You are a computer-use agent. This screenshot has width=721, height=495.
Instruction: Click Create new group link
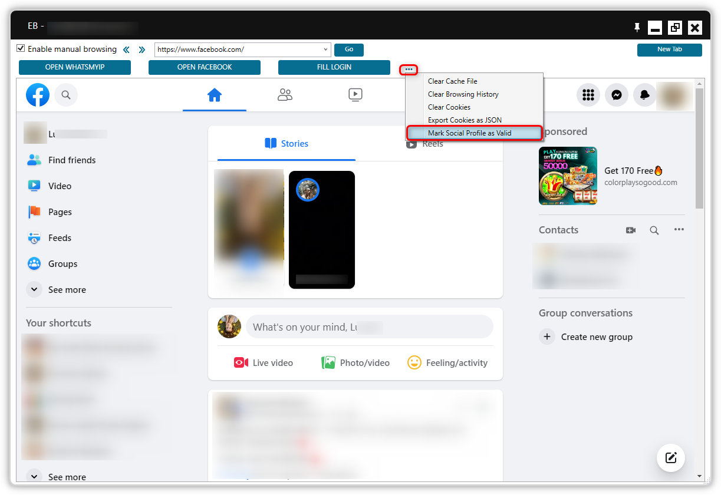[x=596, y=336]
